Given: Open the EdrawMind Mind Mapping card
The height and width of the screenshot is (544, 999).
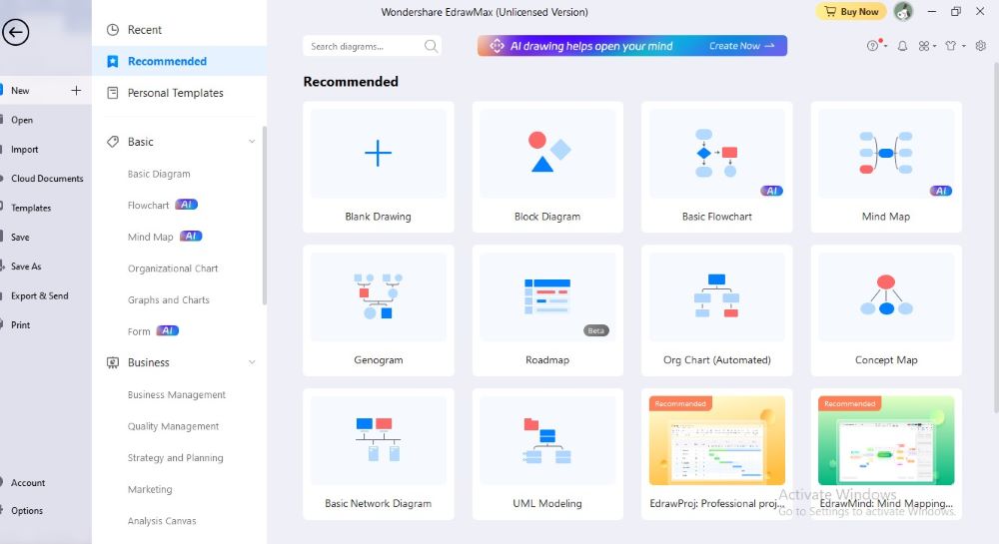Looking at the screenshot, I should [x=886, y=454].
